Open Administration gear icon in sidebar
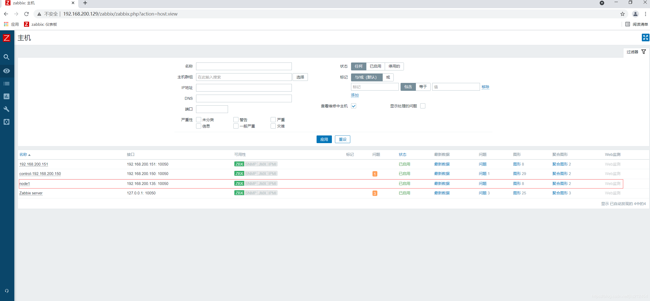This screenshot has height=301, width=650. click(x=7, y=122)
